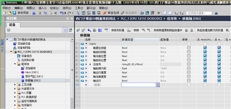Click the Open project icon
Screen dimensions: 231x109
point(9,13)
